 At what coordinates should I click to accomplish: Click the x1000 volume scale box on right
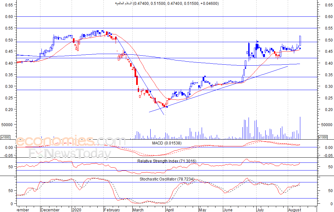(x=322, y=137)
